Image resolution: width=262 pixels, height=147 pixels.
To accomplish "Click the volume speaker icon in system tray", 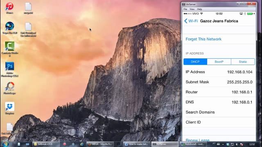I will coord(237,144).
